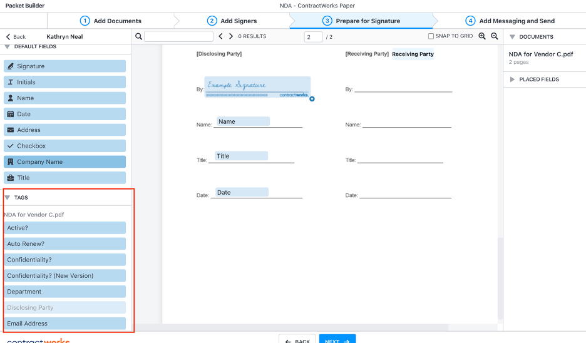The height and width of the screenshot is (343, 586).
Task: Select the Address field envelope icon
Action: click(11, 130)
